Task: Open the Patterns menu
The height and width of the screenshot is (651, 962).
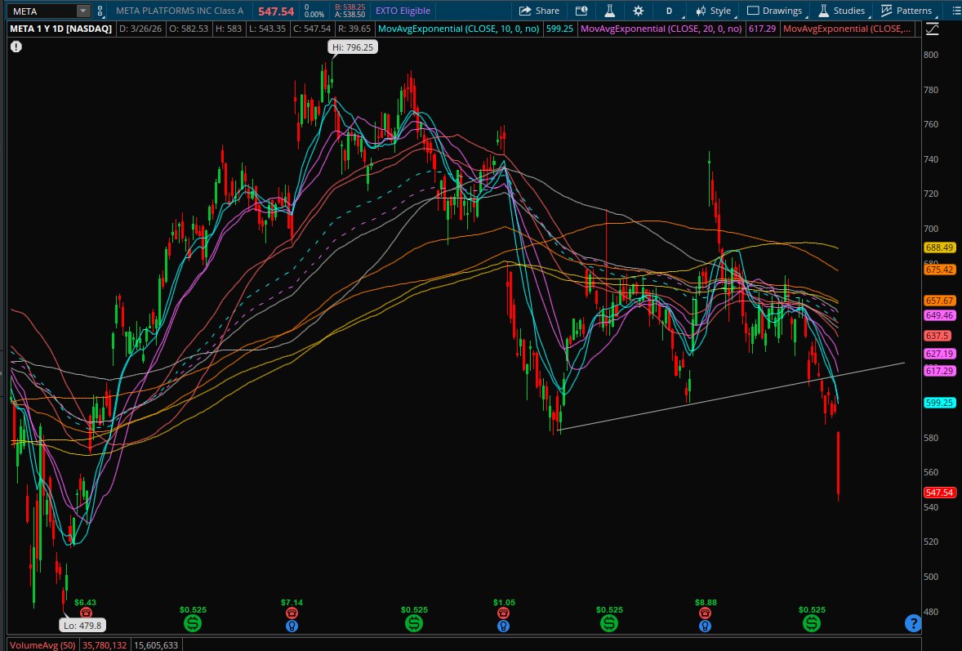Action: [906, 11]
